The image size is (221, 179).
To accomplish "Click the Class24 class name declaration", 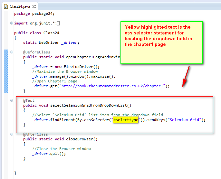I will pos(51,33).
